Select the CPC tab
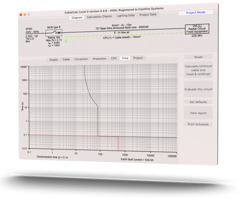The width and height of the screenshot is (239, 199). coord(114,58)
